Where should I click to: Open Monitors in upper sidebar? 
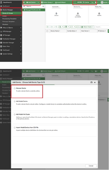5,24
